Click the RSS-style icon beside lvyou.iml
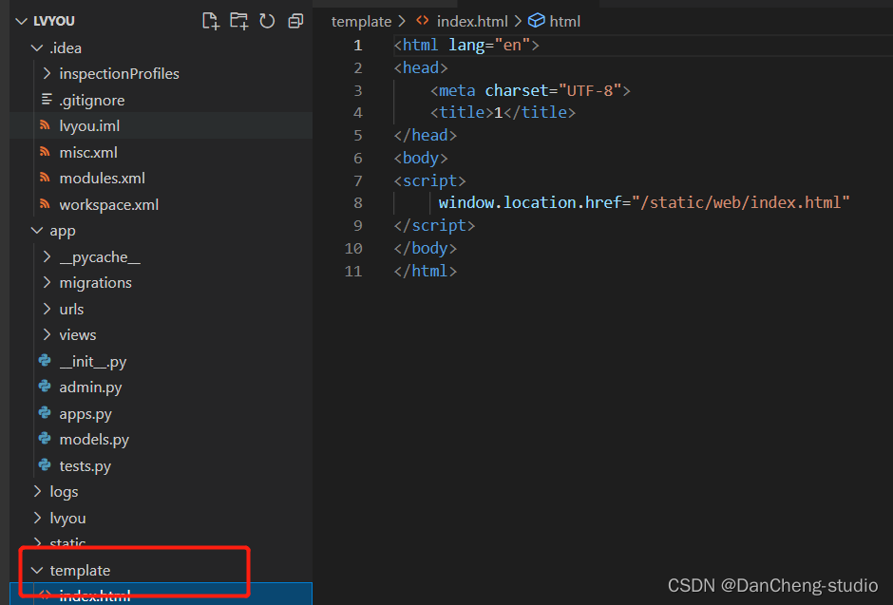 point(45,125)
